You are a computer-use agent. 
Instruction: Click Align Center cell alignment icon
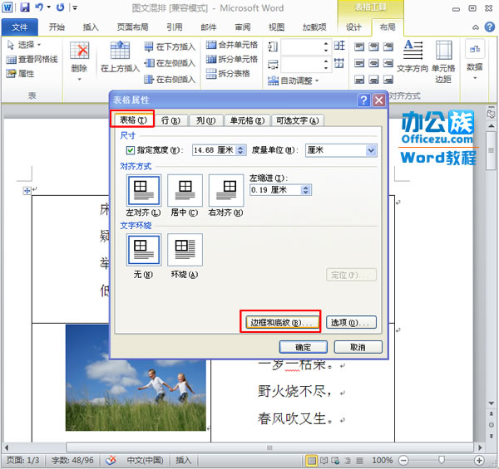click(373, 63)
